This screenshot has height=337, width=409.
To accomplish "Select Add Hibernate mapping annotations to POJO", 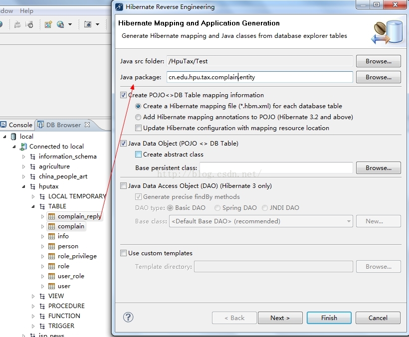I will [x=138, y=117].
